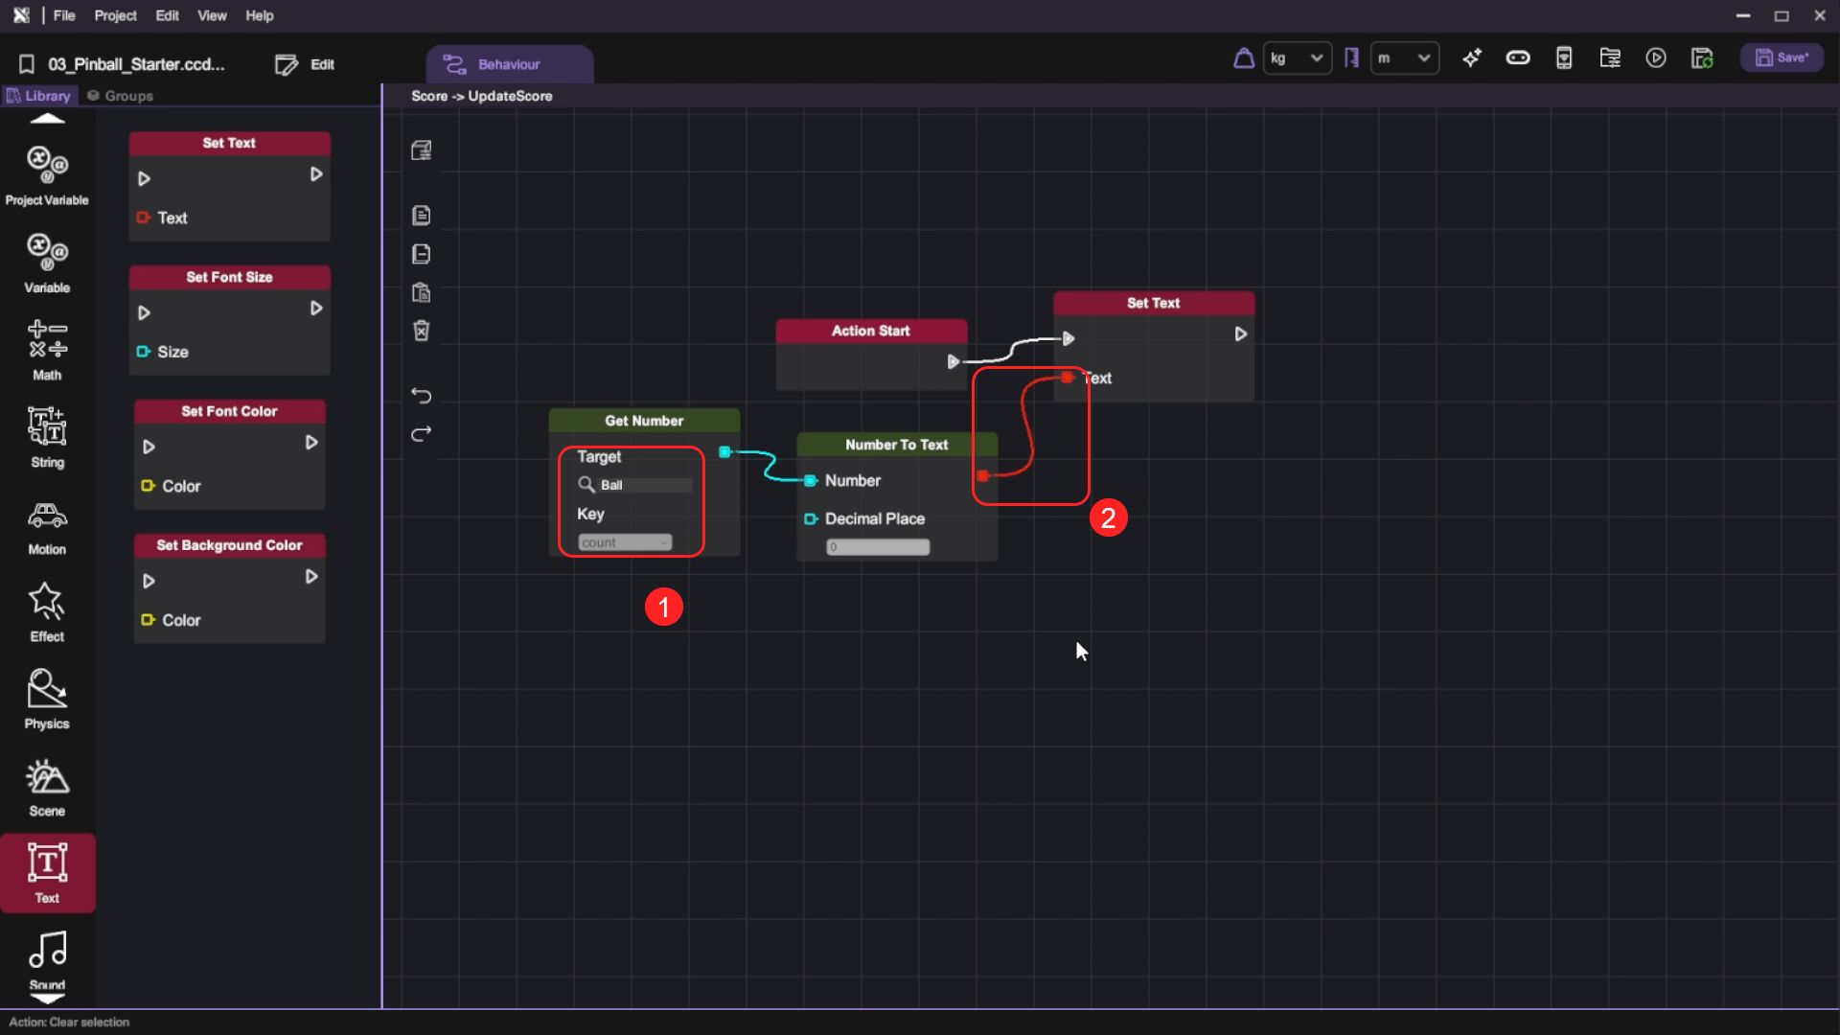This screenshot has width=1840, height=1035.
Task: Click the Decimal Place input field
Action: (878, 547)
